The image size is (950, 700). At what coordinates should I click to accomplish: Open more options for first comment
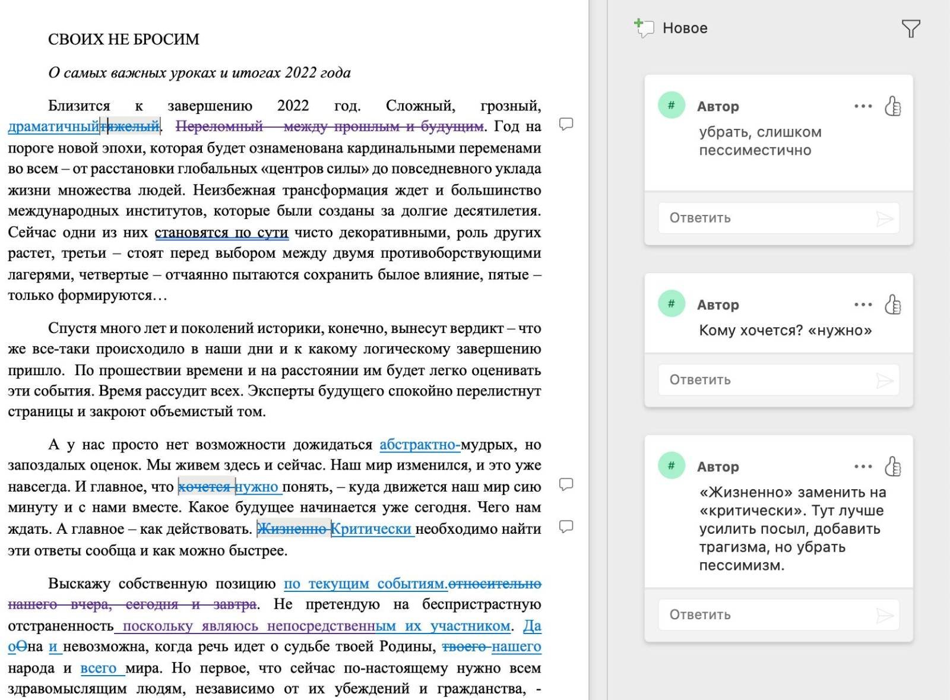click(x=863, y=106)
